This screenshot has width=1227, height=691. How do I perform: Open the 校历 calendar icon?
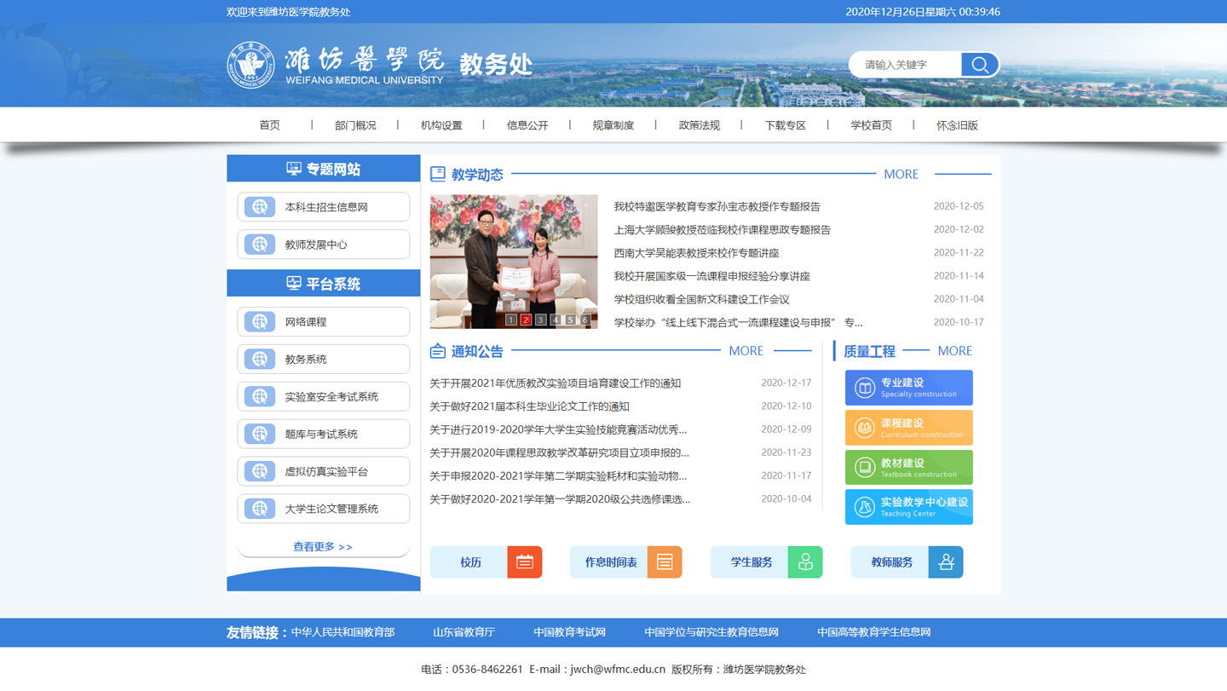(524, 562)
